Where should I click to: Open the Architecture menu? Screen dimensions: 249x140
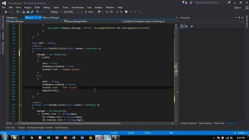click(77, 7)
